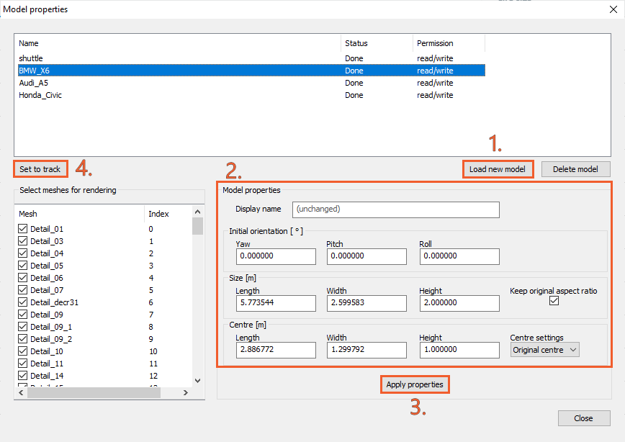Uncheck the Detail_03 mesh checkbox

(23, 241)
